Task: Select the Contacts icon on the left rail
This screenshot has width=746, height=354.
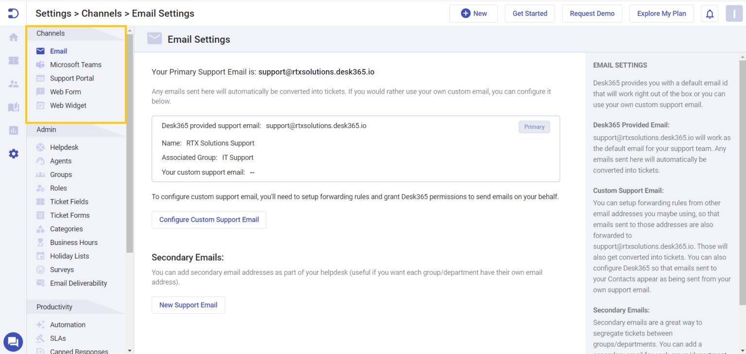Action: (x=13, y=83)
